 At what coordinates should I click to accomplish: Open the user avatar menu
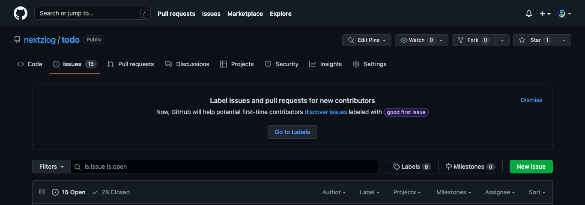pyautogui.click(x=564, y=14)
